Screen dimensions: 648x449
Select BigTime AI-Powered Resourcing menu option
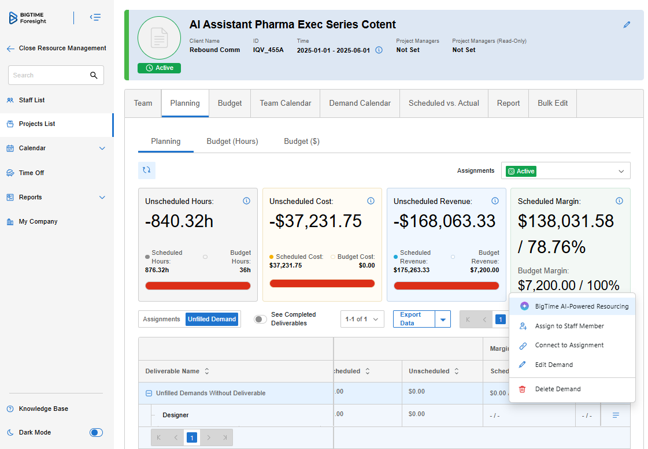581,306
